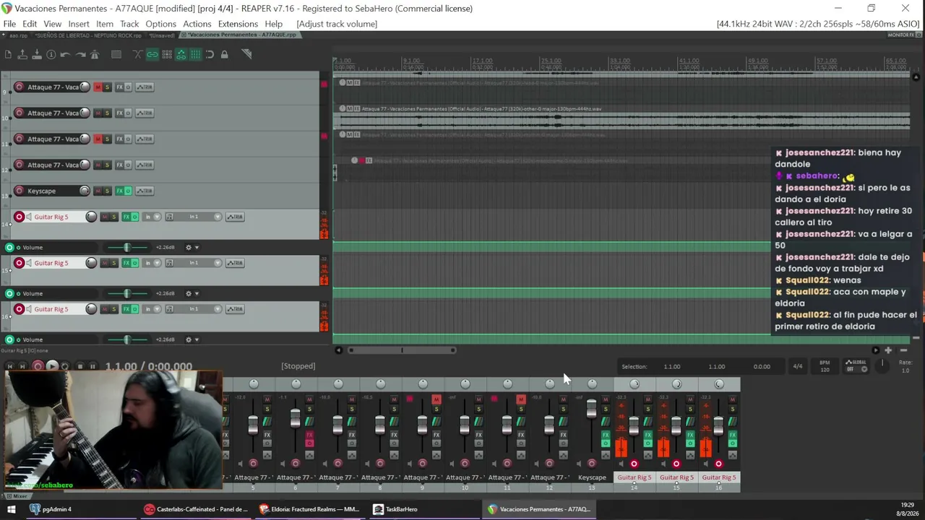925x520 pixels.
Task: Open the Extensions menu
Action: pyautogui.click(x=238, y=24)
